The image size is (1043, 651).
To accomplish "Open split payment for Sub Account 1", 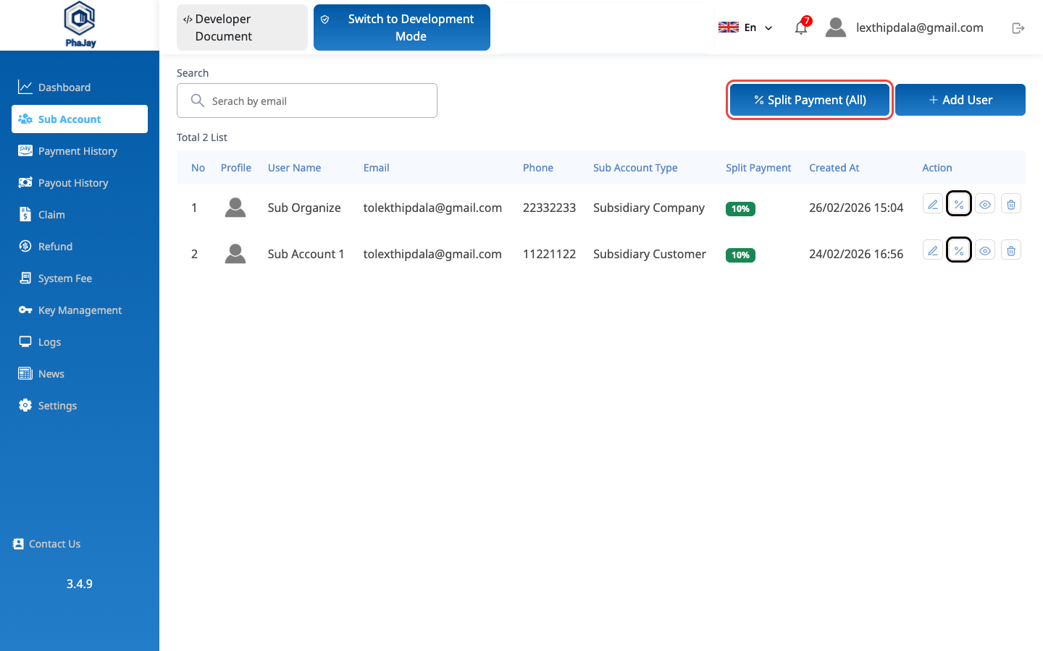I will [x=959, y=250].
